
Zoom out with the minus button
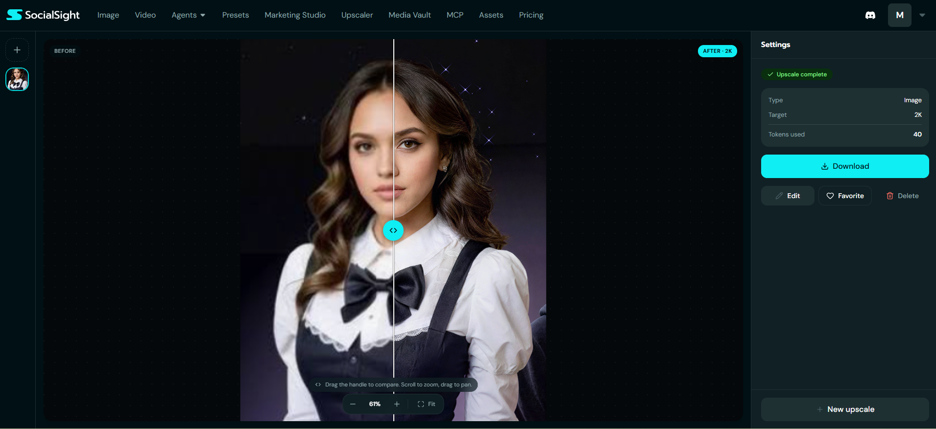pyautogui.click(x=353, y=404)
